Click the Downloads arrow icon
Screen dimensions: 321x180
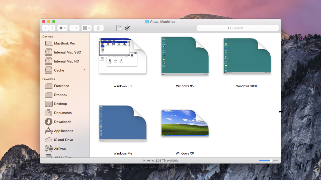click(49, 122)
